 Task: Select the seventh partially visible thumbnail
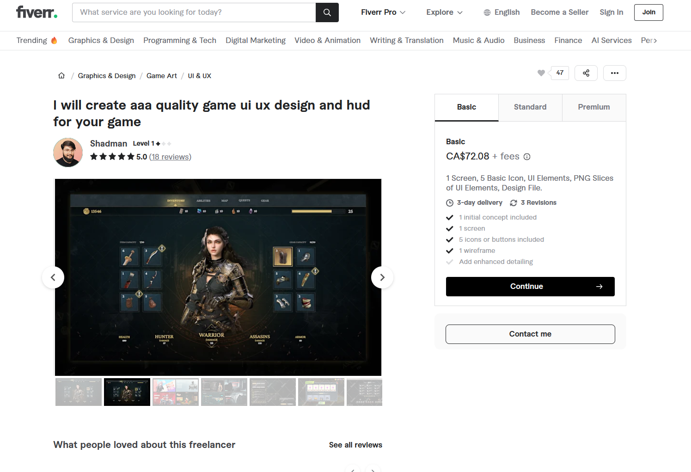point(364,392)
